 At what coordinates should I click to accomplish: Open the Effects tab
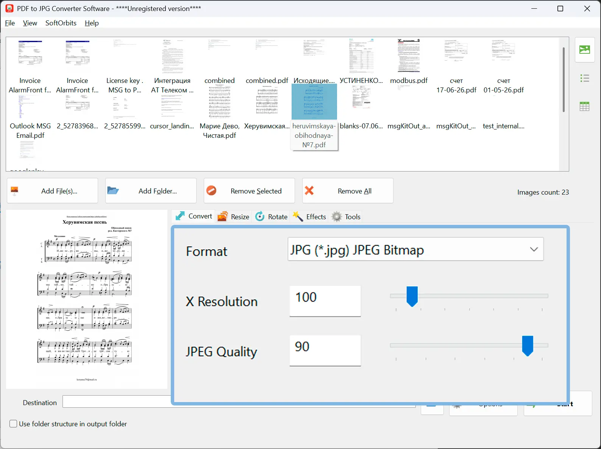click(309, 217)
